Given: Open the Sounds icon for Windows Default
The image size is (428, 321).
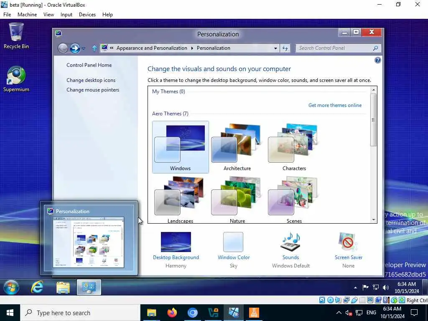Looking at the screenshot, I should (291, 242).
